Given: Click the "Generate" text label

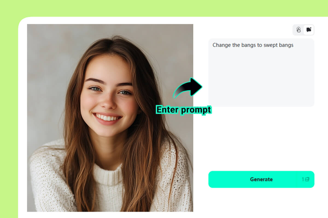Looking at the screenshot, I should (x=261, y=179).
